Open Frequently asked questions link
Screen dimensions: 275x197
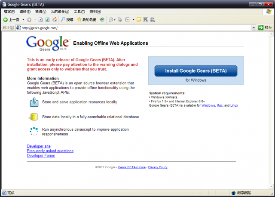coord(50,151)
